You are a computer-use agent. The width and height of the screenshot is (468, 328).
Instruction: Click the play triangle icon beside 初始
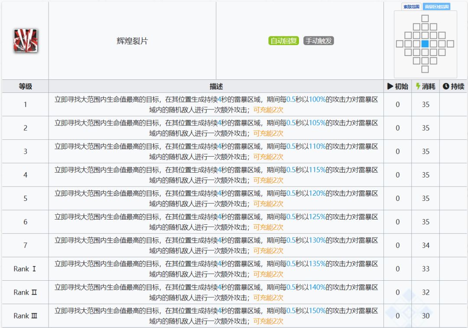(x=390, y=86)
